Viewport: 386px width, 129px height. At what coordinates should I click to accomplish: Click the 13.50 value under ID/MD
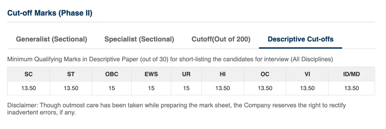[352, 88]
